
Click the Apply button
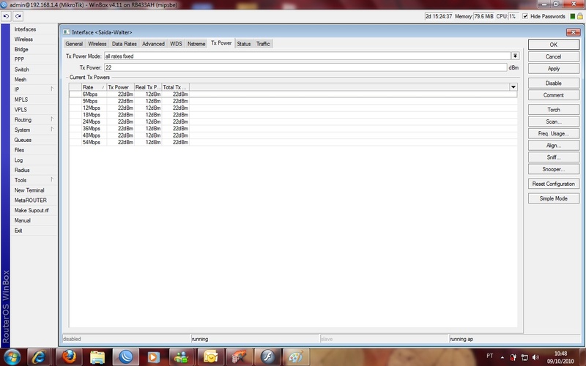(x=554, y=69)
